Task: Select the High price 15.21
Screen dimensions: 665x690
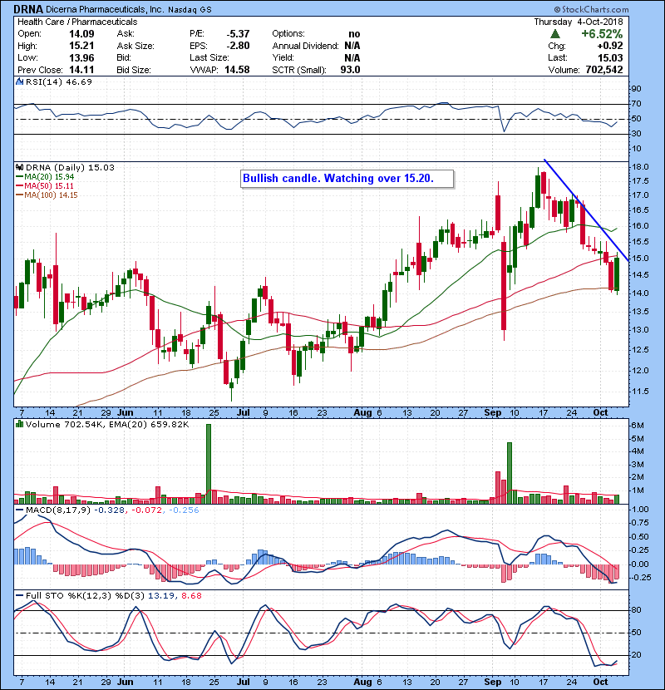Action: (81, 46)
